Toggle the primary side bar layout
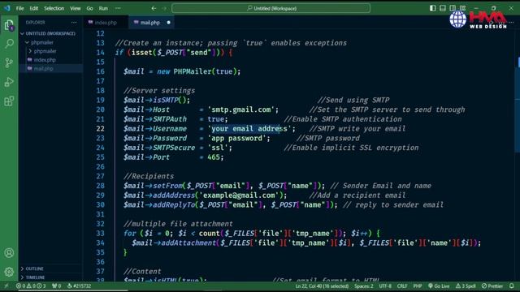Screen dimensions: 520x292 432,8
